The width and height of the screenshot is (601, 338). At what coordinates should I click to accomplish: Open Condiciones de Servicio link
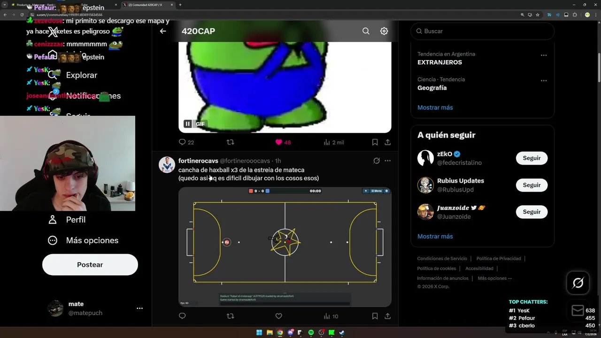pyautogui.click(x=442, y=259)
